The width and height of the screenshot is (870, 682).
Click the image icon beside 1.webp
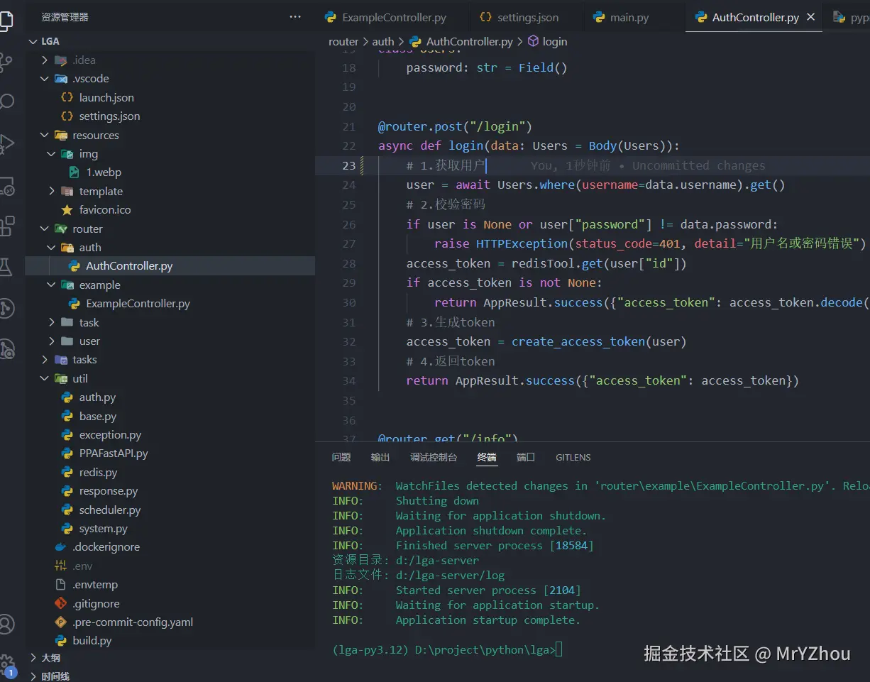pos(75,172)
